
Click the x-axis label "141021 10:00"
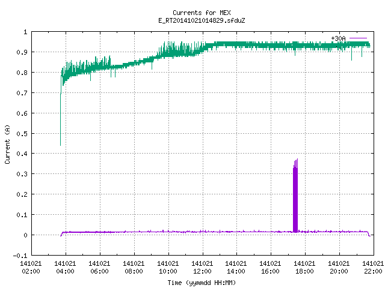click(x=168, y=267)
